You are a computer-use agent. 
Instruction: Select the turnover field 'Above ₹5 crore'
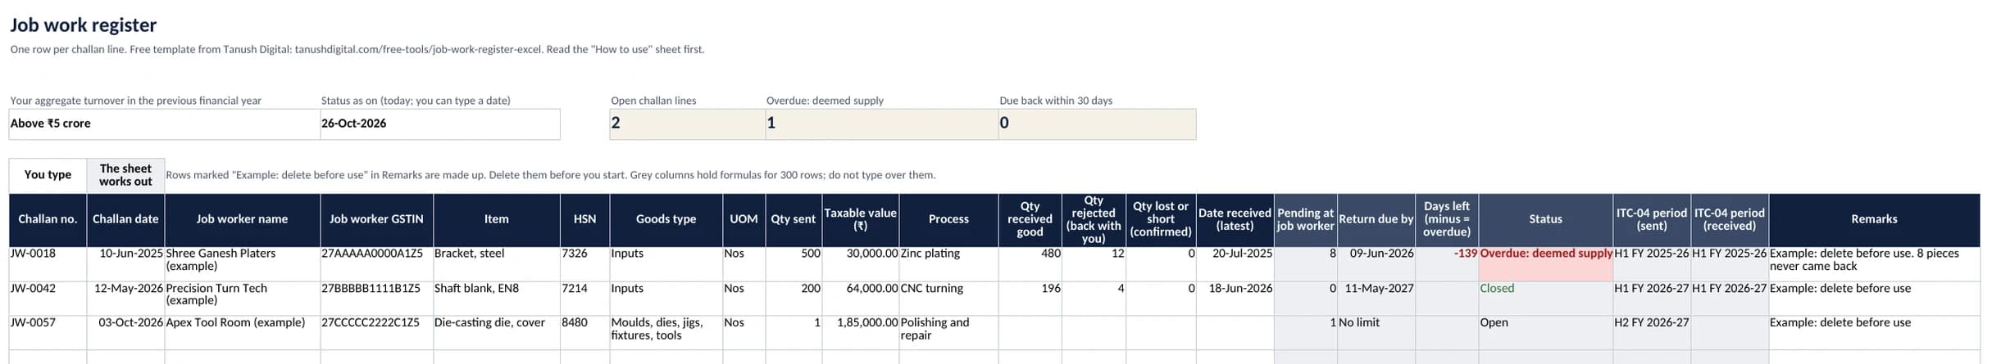coord(165,124)
